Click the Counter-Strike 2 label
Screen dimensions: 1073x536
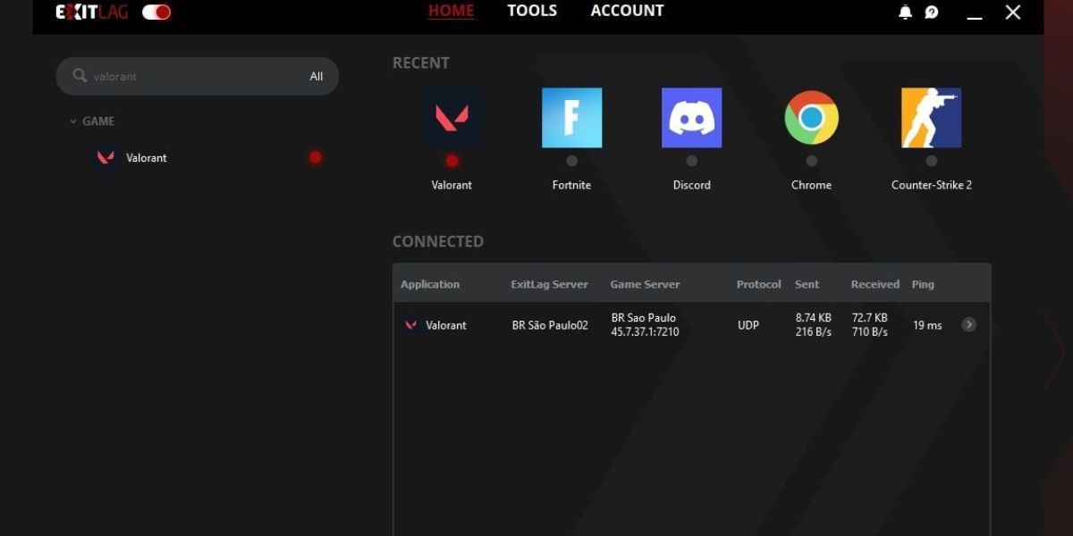tap(932, 185)
